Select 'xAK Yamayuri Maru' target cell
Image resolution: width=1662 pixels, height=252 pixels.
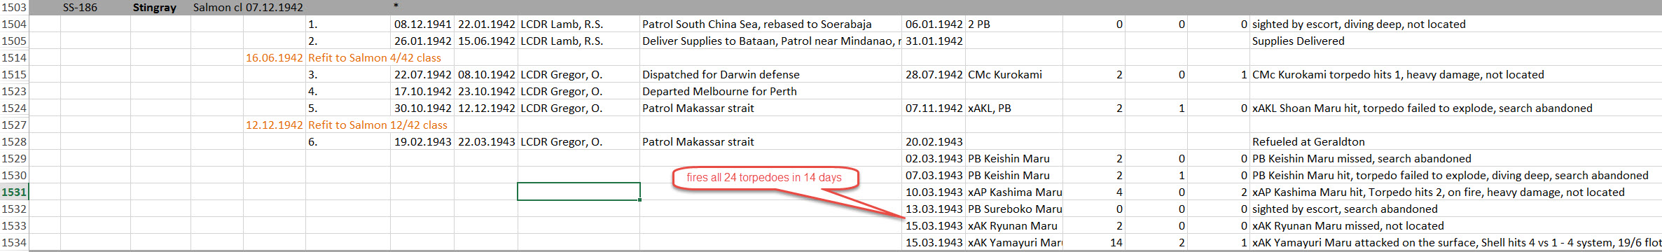click(x=1014, y=242)
